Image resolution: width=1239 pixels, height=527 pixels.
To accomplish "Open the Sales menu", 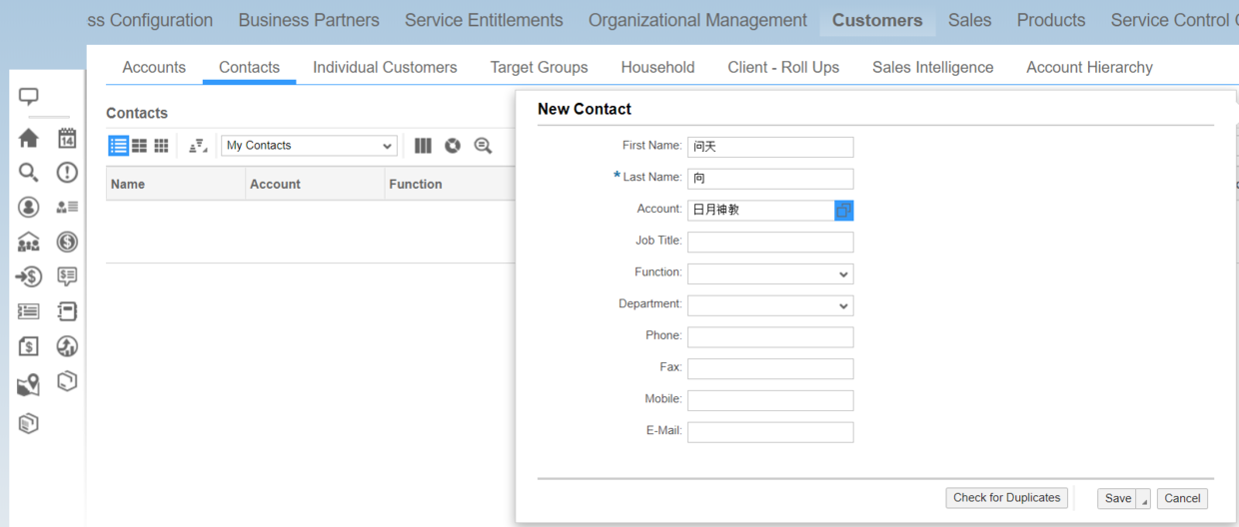I will (x=969, y=20).
